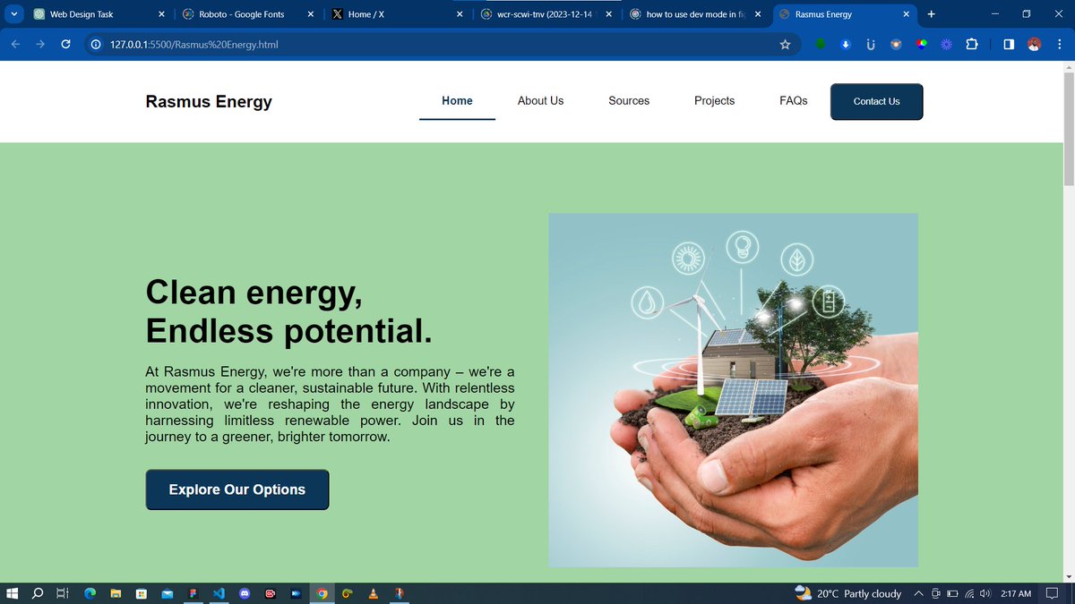
Task: Open the blue download-arrow extension
Action: pyautogui.click(x=845, y=44)
